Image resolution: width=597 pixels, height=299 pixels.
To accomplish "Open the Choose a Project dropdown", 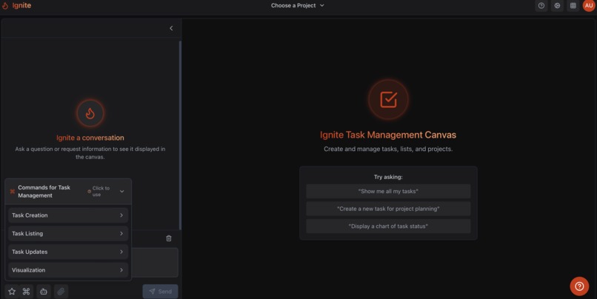I will [x=297, y=5].
